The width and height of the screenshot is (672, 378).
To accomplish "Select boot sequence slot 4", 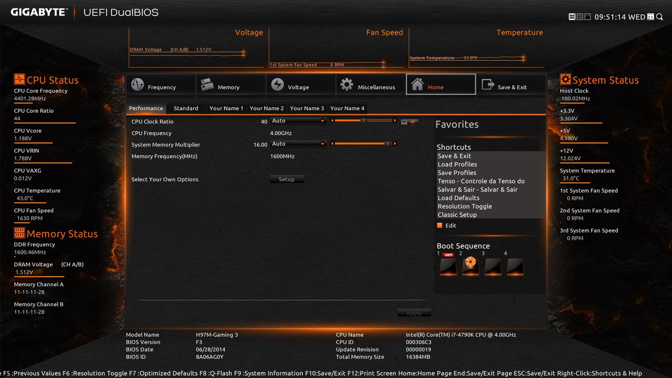I will click(x=515, y=266).
